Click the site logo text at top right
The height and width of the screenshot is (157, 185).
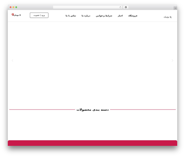tap(168, 17)
